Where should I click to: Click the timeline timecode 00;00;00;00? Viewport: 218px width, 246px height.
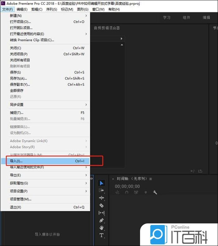click(x=127, y=186)
